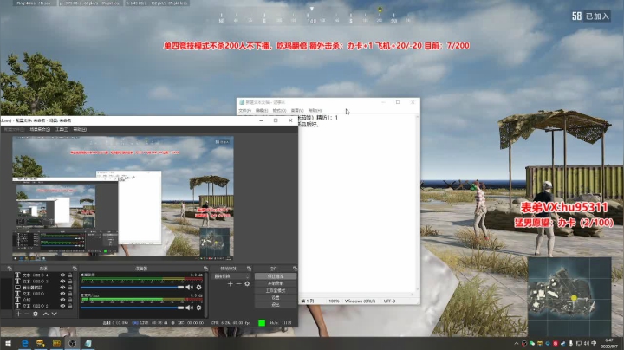Select text (GDI+) 3 source row

[x=44, y=282]
